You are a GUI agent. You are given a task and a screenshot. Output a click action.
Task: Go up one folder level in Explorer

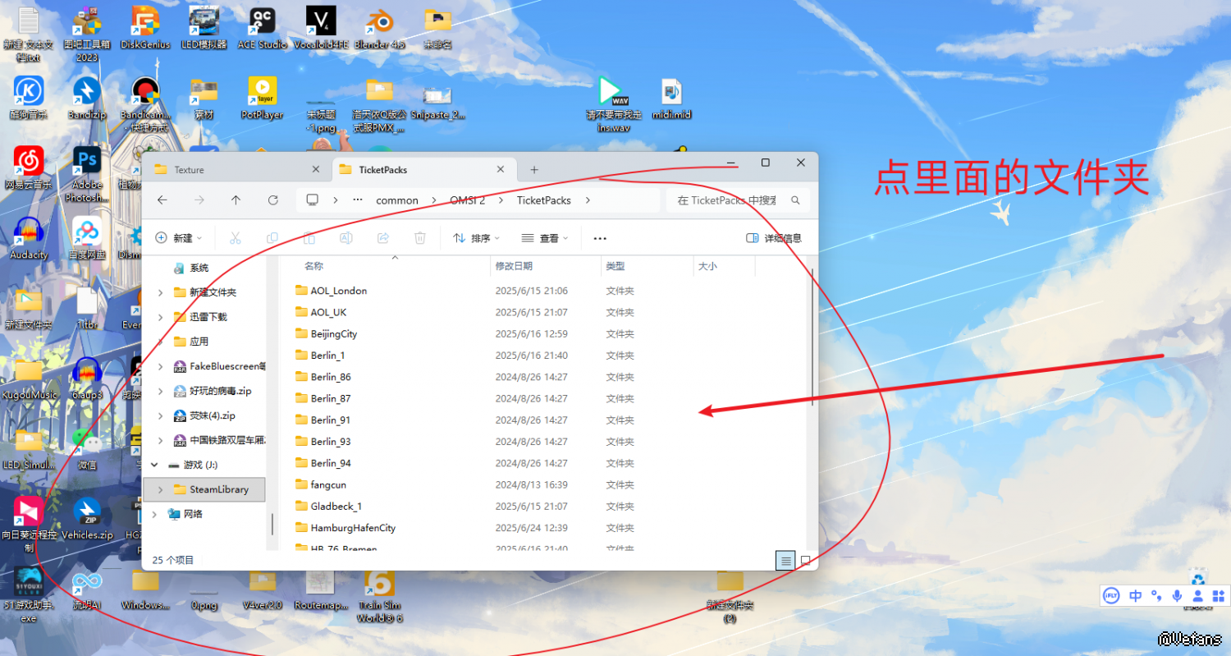tap(236, 200)
